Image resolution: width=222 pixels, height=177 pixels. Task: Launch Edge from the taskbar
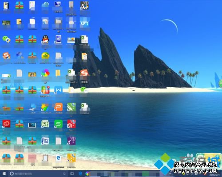80,173
